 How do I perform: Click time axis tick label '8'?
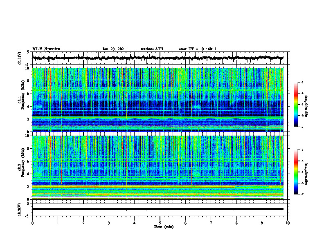coord(236,223)
